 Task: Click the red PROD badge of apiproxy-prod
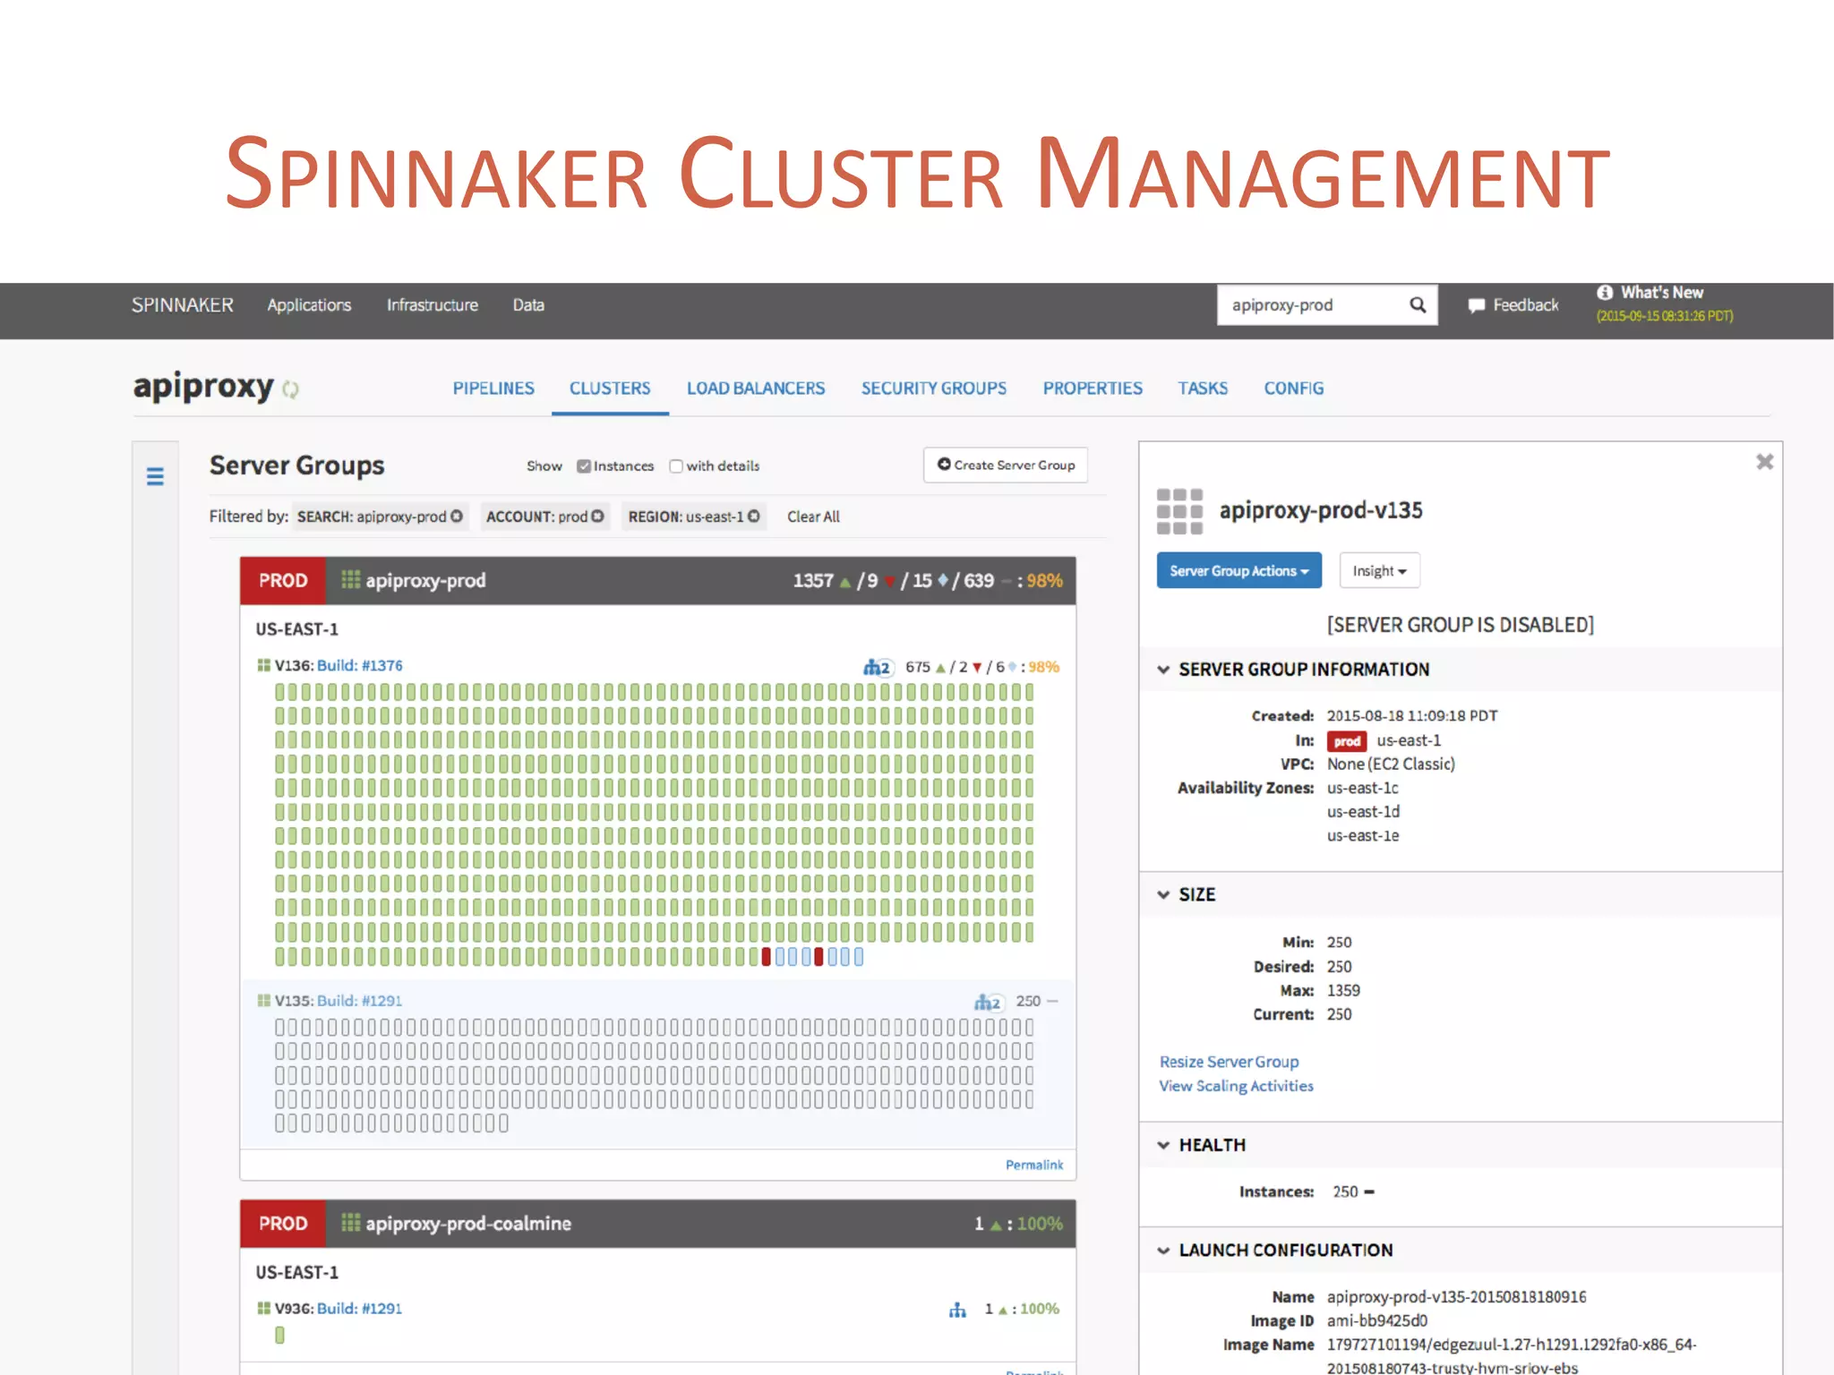click(x=283, y=580)
